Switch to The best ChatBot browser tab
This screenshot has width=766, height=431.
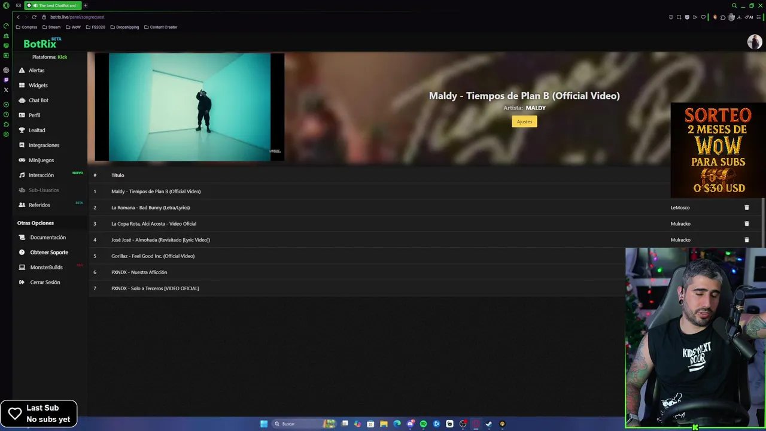click(53, 5)
